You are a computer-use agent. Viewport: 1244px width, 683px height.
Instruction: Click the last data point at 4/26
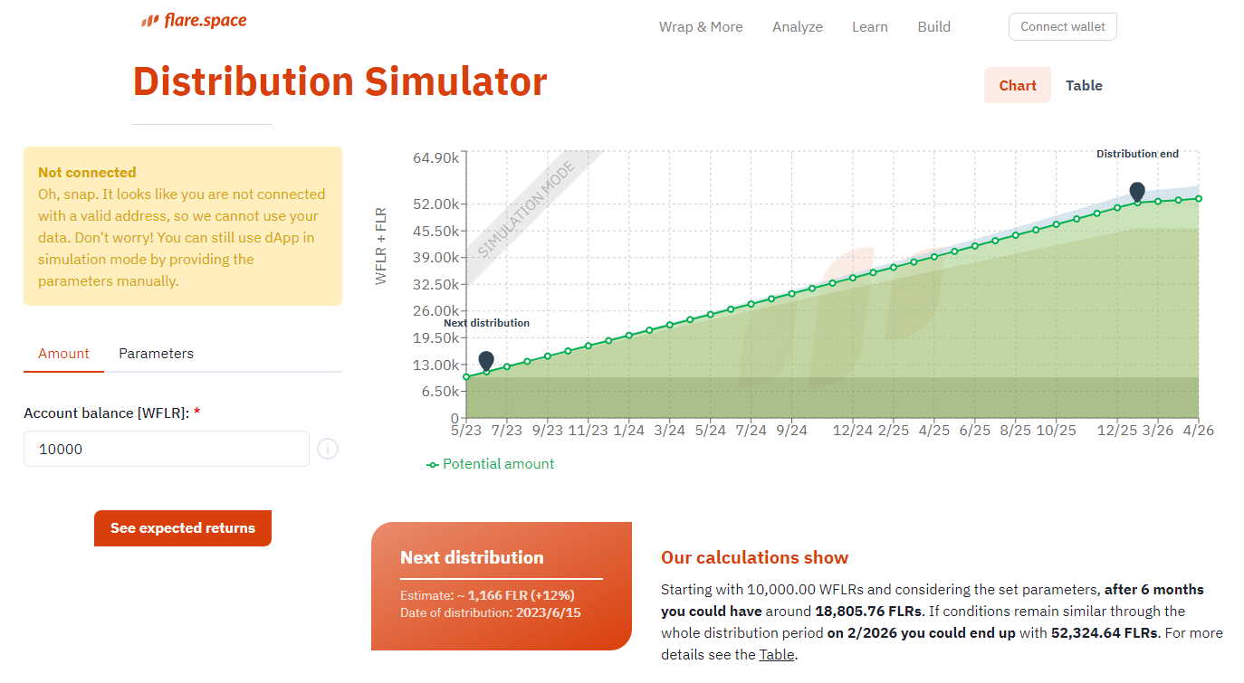(x=1198, y=198)
